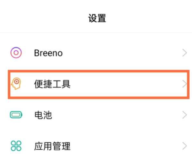The image size is (192, 157).
Task: Open the 应用管理 text label
Action: (x=52, y=146)
